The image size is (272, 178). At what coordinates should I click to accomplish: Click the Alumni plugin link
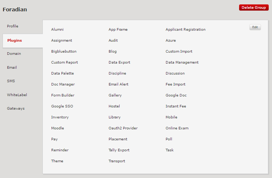point(57,30)
